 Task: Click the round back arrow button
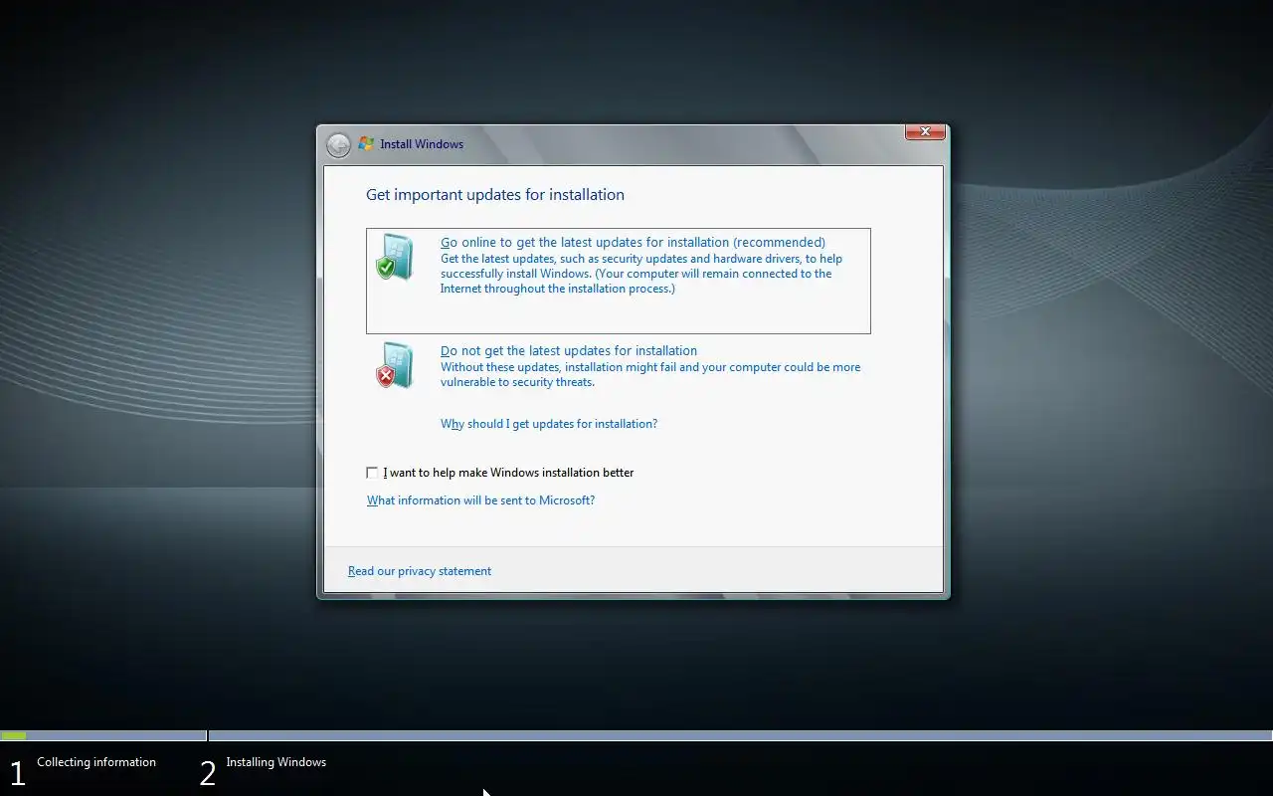pos(338,145)
